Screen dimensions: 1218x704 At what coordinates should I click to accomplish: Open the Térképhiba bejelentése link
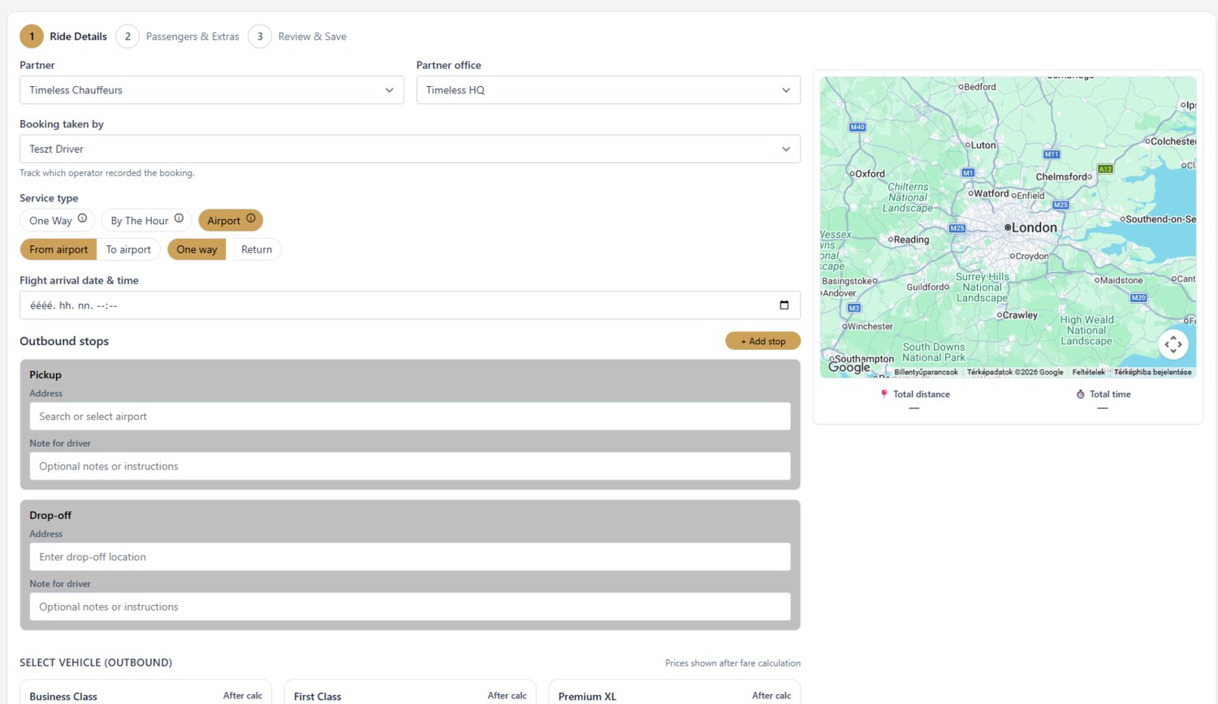coord(1152,372)
